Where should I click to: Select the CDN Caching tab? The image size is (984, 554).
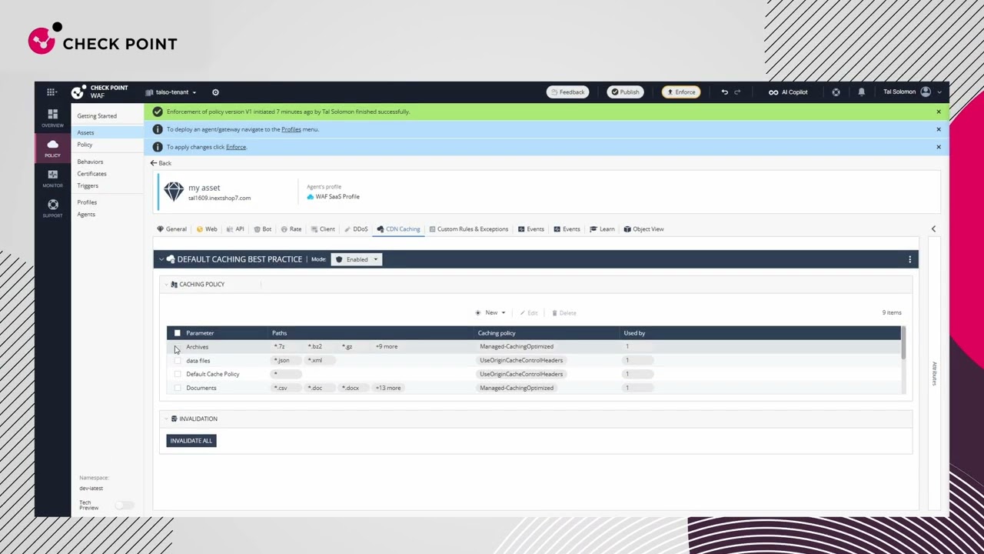click(398, 229)
